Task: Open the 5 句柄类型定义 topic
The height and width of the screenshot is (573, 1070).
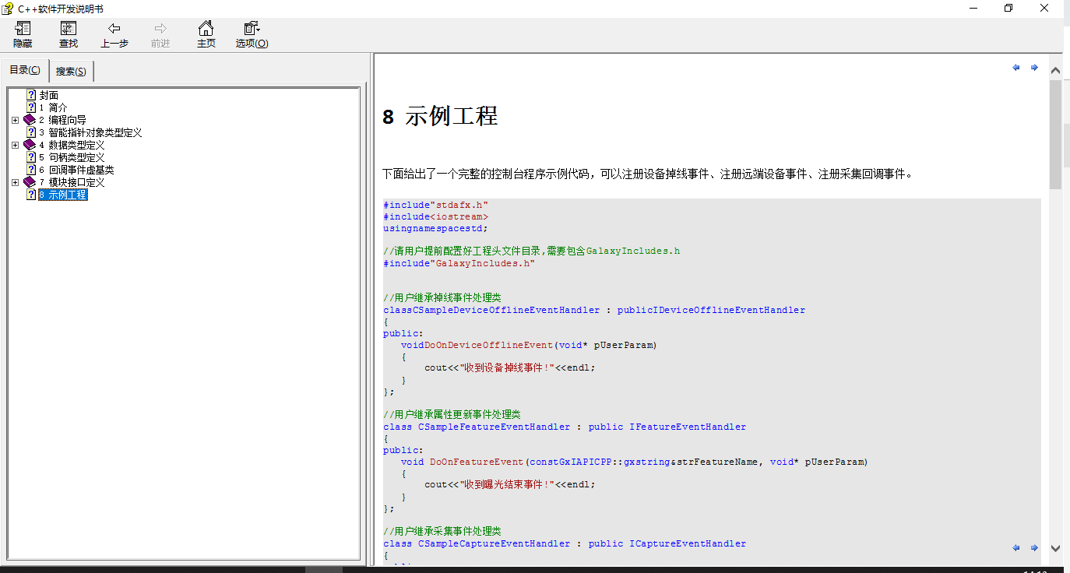Action: [x=72, y=157]
